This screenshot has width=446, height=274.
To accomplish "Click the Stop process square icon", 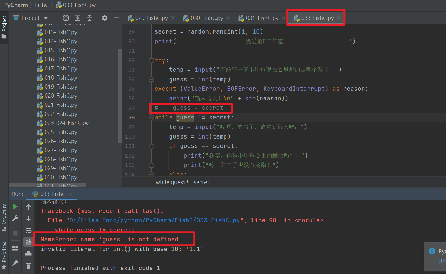I will 15,233.
